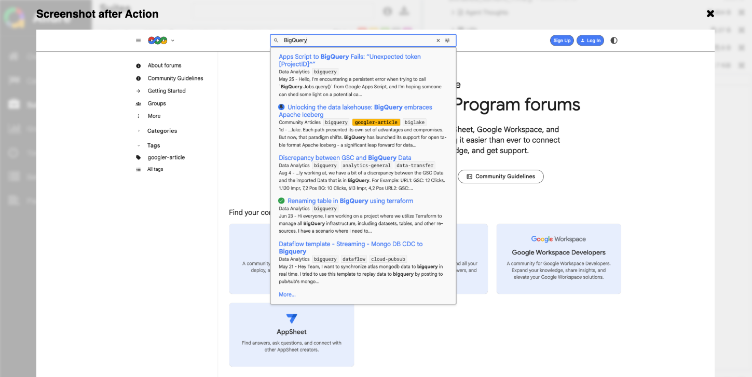This screenshot has height=377, width=752.
Task: Open Discrepancy between GSC and BigQuery result
Action: 345,157
